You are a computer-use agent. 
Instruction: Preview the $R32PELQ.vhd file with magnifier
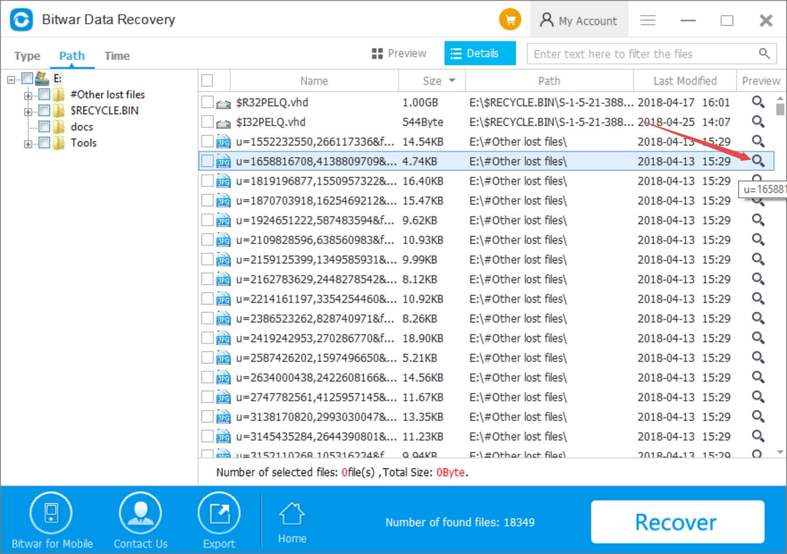click(758, 102)
